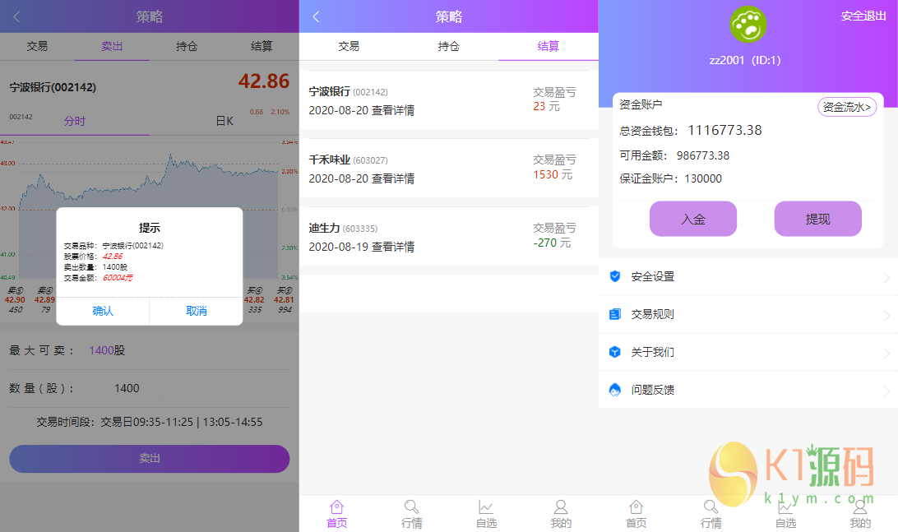Click the username zz2001 (ID:1)

click(744, 60)
